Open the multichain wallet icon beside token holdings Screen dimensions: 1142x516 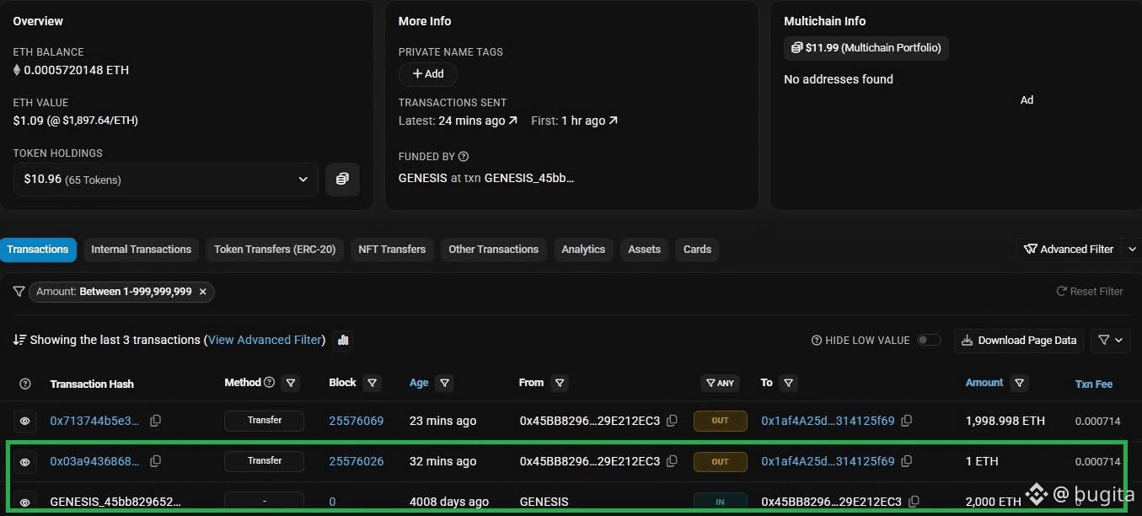tap(342, 179)
